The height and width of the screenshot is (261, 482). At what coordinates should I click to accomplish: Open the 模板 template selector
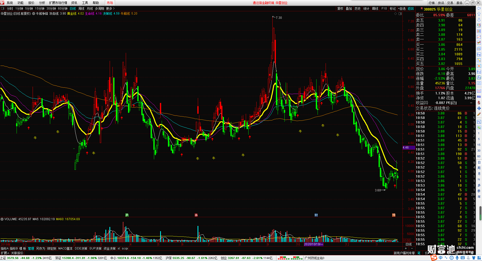coord(23,248)
